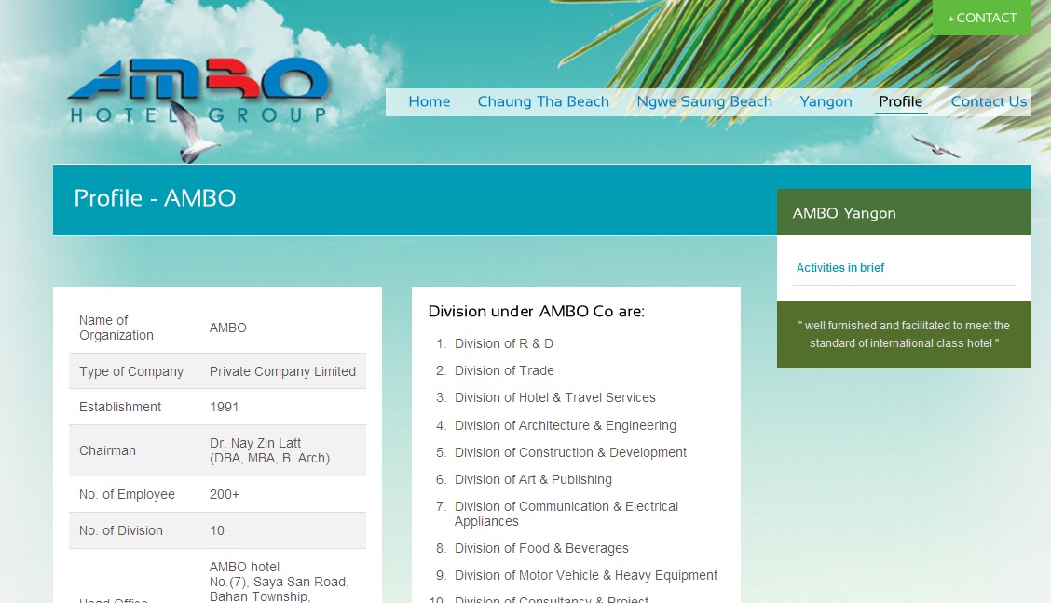Viewport: 1051px width, 603px height.
Task: Click the 'No. of Employee' label cell
Action: pos(127,494)
